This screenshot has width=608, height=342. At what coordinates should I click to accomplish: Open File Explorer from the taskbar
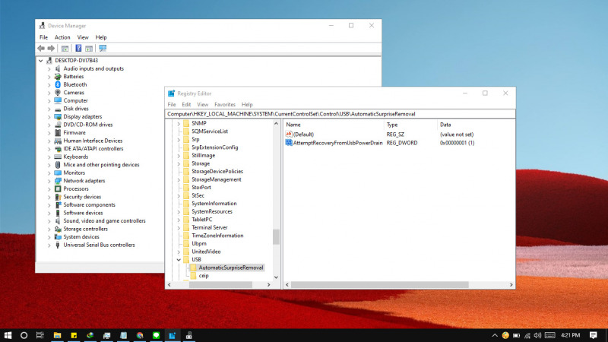(x=58, y=335)
